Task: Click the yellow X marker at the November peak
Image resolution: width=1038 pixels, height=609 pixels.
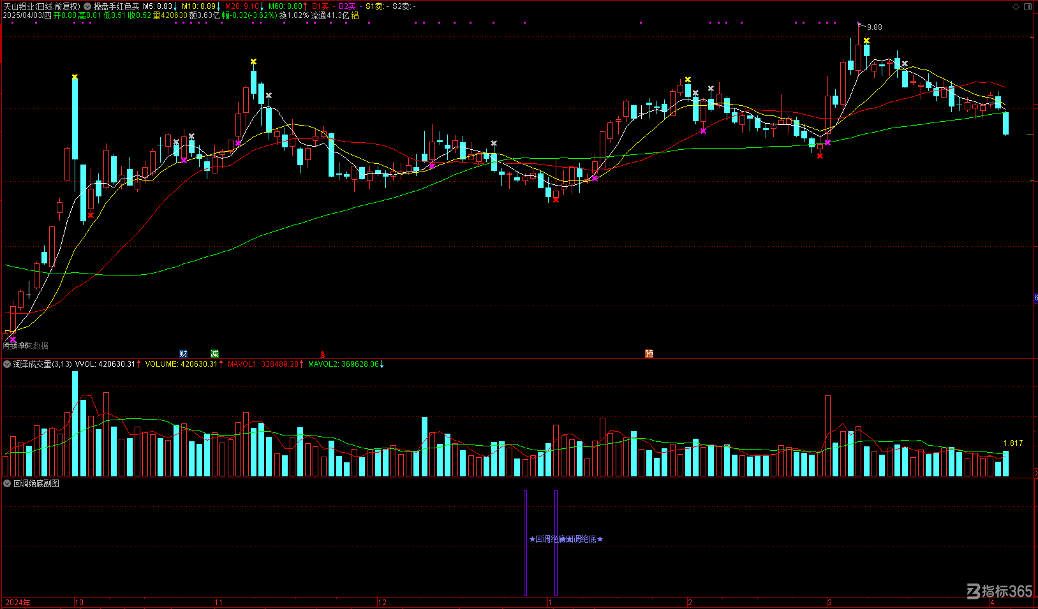Action: tap(253, 62)
